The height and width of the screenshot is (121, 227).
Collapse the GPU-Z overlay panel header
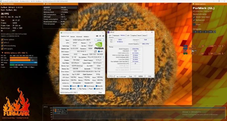pyautogui.click(x=44, y=4)
